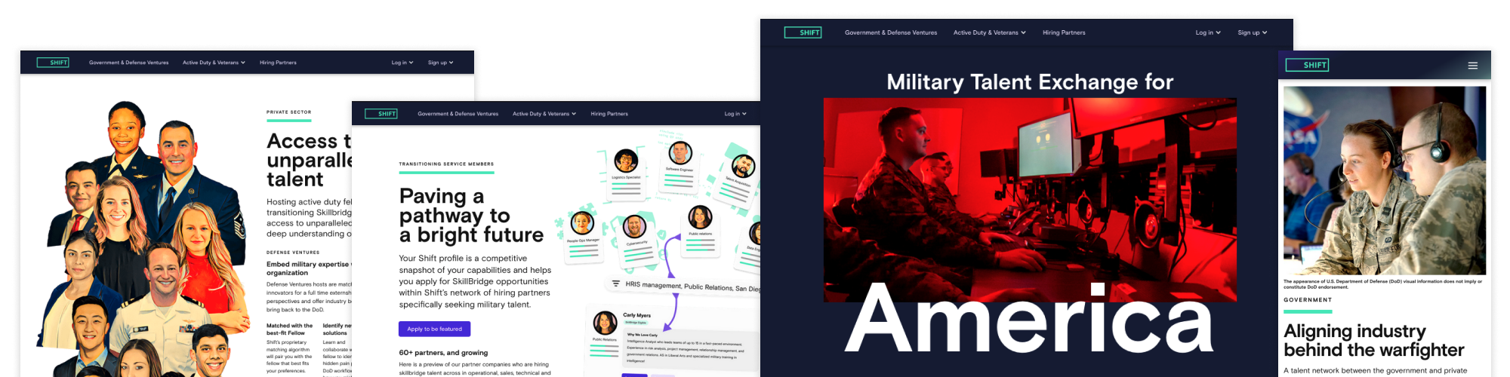The height and width of the screenshot is (377, 1510).
Task: Expand Active Duty & Veterans on Paving a pathway page
Action: [x=544, y=114]
